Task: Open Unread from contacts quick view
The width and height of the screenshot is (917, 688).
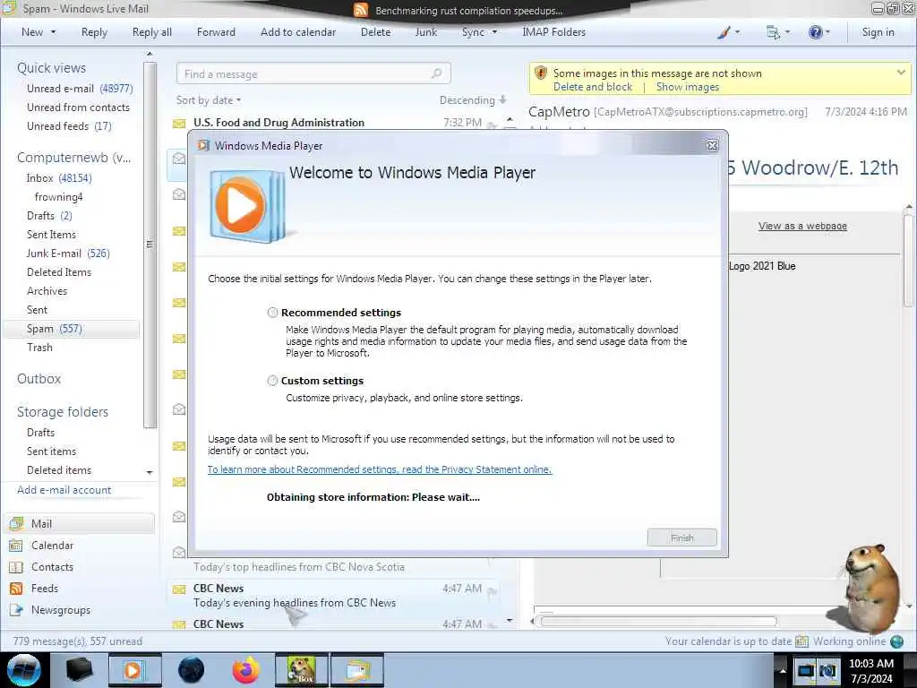Action: click(x=79, y=107)
